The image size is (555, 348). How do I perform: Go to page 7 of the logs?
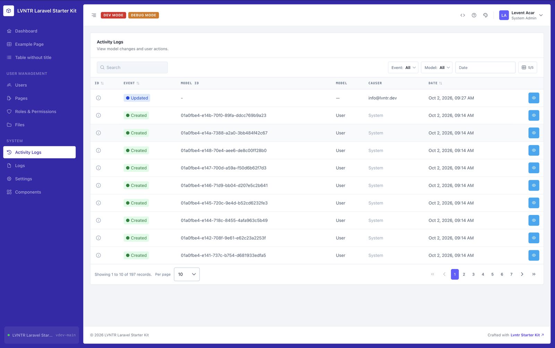511,274
